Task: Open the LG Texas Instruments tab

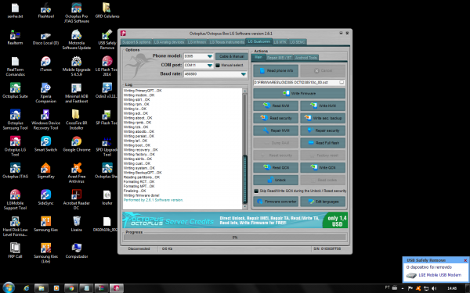Action: click(226, 42)
